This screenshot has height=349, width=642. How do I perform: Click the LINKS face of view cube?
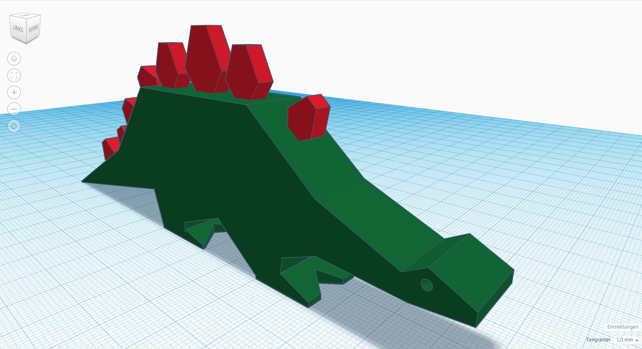point(18,29)
